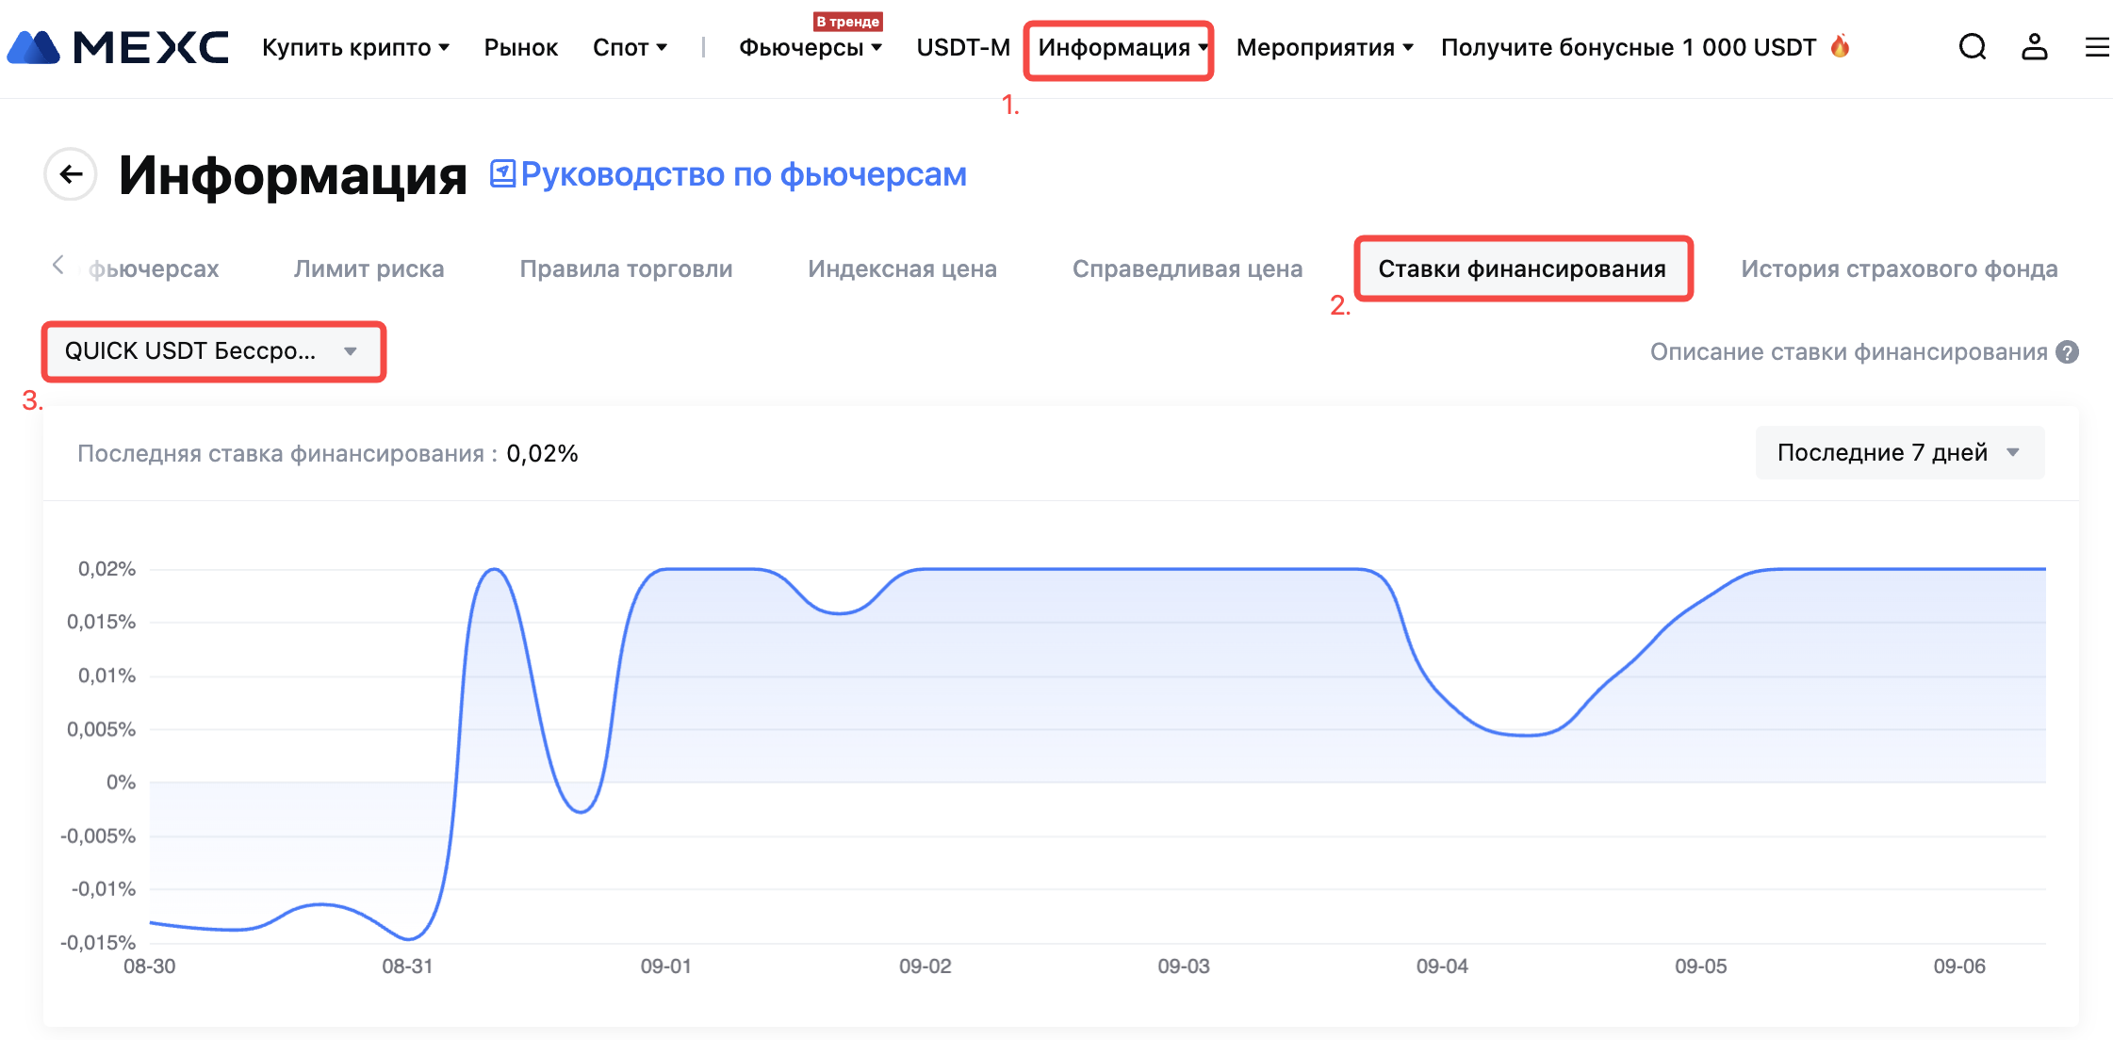
Task: Open the Последние 7 дней period dropdown
Action: (1899, 453)
